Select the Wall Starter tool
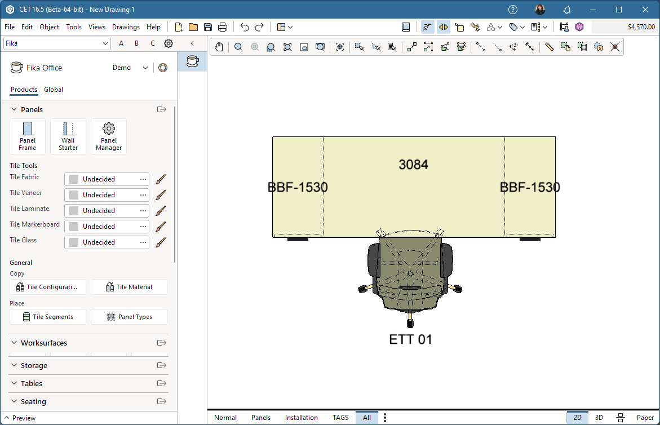The height and width of the screenshot is (425, 660). (x=68, y=136)
